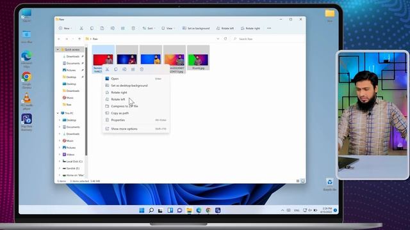Click the Share icon in the Explorer toolbar
This screenshot has height=230, width=410.
click(x=122, y=28)
